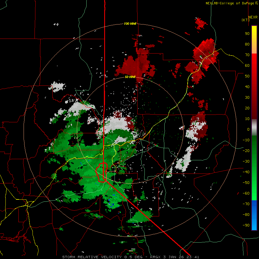The width and height of the screenshot is (259, 259).
Task: Click the 0 value on the velocity scale
Action: pos(248,129)
